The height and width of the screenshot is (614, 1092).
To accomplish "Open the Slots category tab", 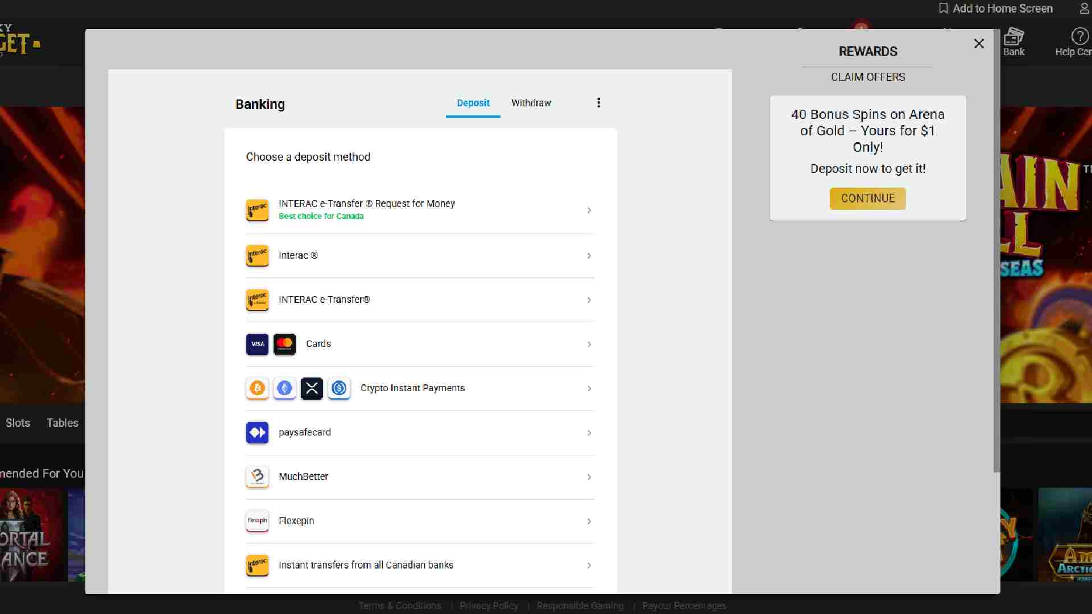I will 18,423.
